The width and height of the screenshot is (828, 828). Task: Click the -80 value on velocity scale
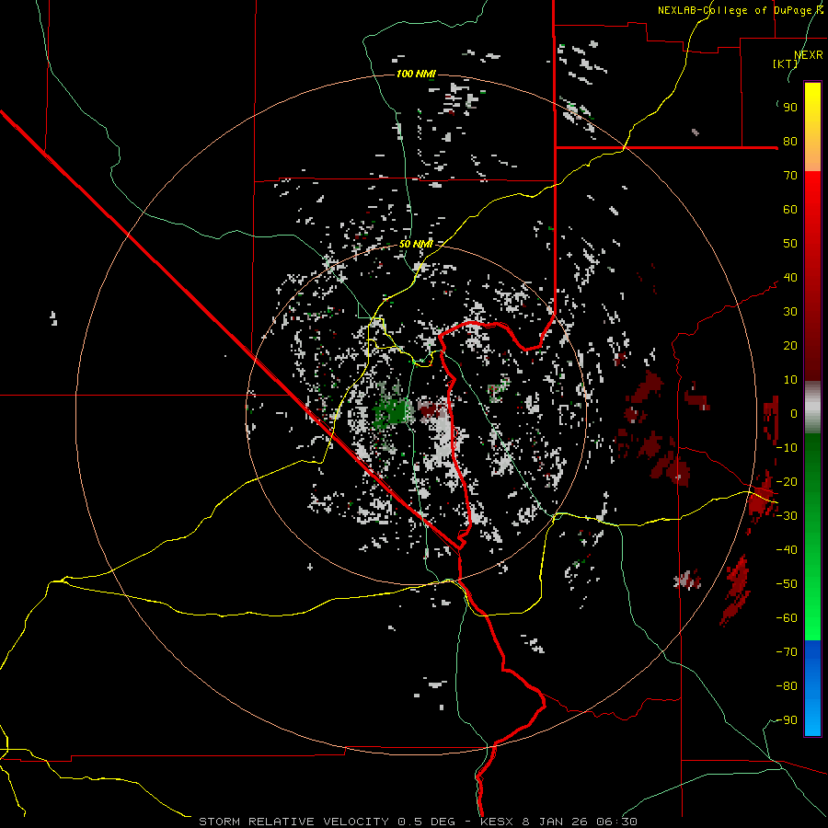click(x=787, y=686)
